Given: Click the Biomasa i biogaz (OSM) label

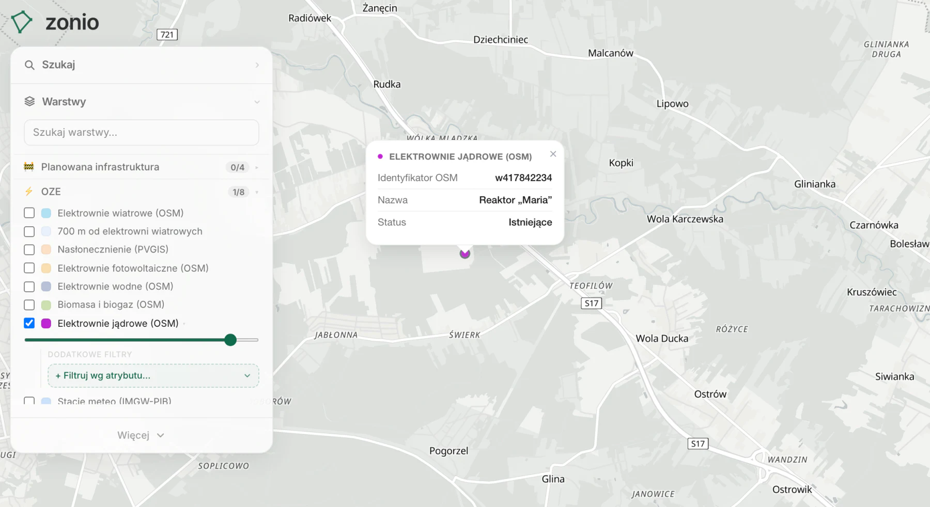Looking at the screenshot, I should tap(111, 305).
